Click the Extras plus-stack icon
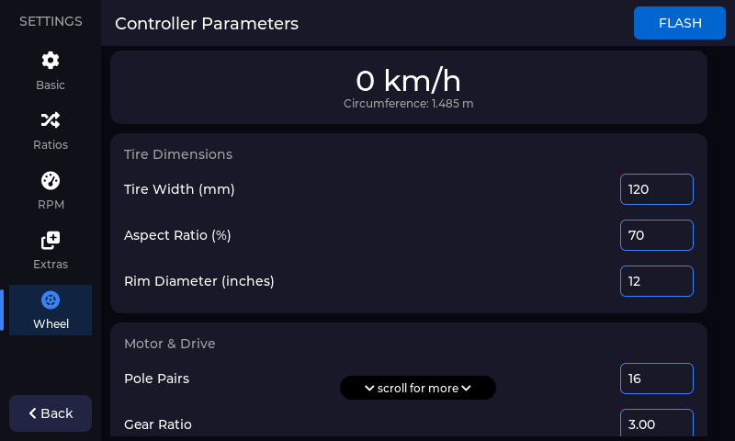The image size is (735, 441). point(51,240)
